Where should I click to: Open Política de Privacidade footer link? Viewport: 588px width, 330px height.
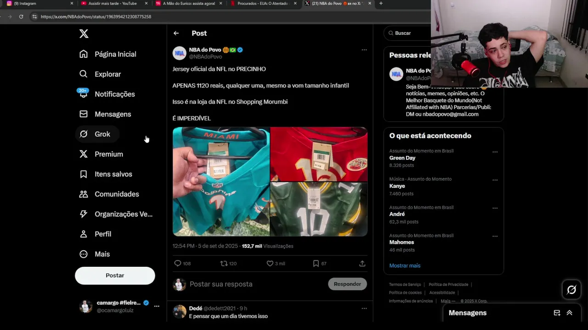(448, 285)
